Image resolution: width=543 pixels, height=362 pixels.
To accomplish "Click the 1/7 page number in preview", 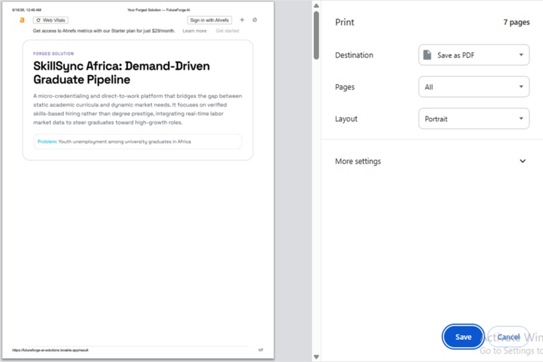I will pyautogui.click(x=261, y=351).
